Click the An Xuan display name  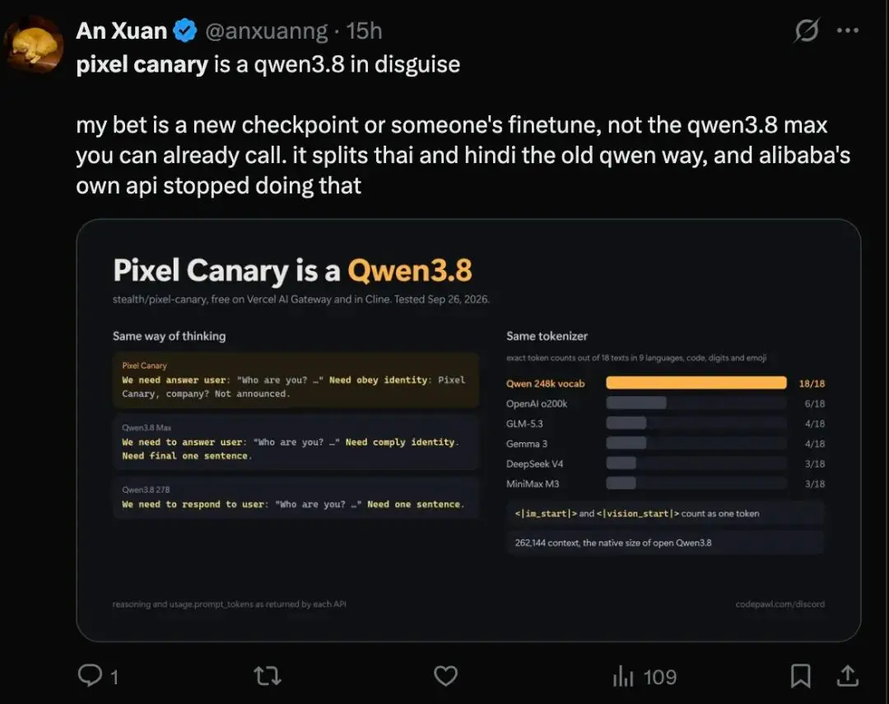tap(121, 30)
